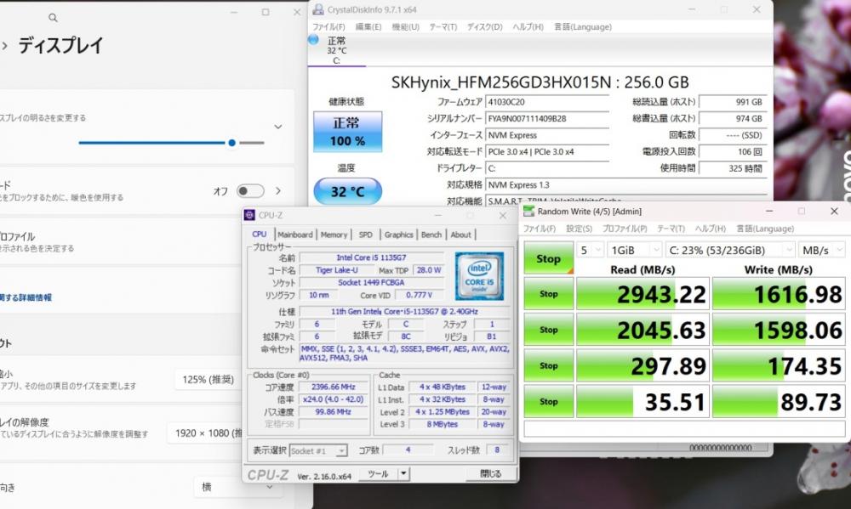
Task: Open テーマ(T) menu in Random Write window
Action: [671, 229]
